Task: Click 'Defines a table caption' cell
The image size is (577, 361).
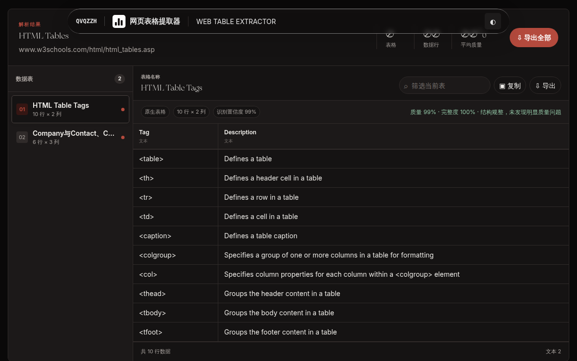Action: tap(393, 236)
